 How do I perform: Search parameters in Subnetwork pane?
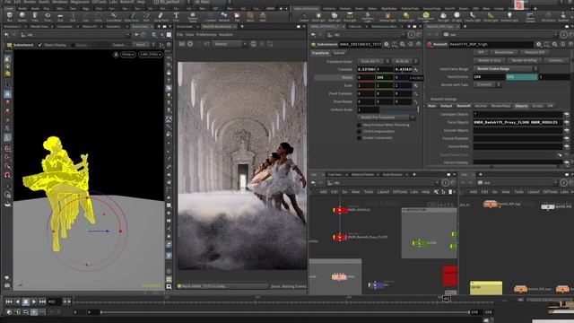(x=403, y=44)
